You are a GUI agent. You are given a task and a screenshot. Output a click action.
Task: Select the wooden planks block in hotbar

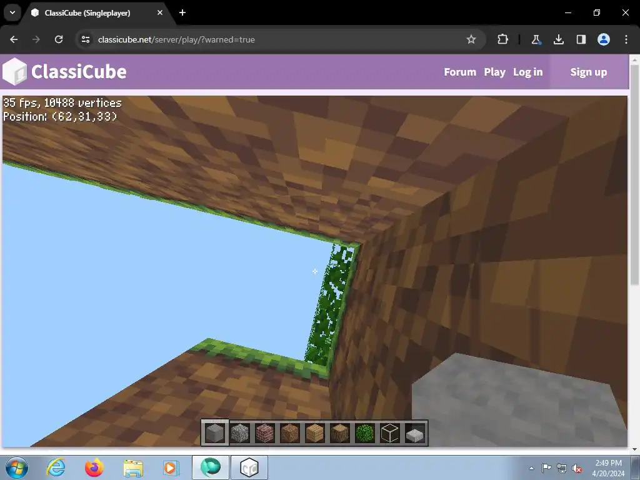coord(315,432)
